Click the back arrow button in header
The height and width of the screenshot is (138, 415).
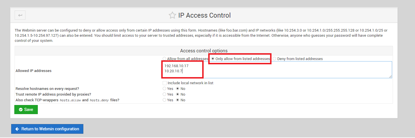[x=20, y=15]
